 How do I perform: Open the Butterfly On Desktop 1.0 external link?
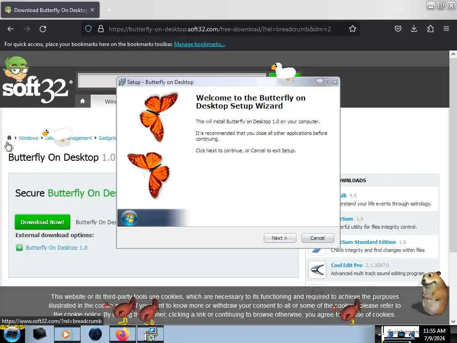[57, 247]
